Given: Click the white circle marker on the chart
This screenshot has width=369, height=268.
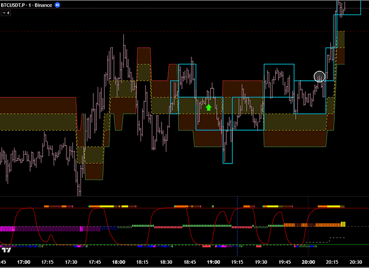Looking at the screenshot, I should (x=320, y=77).
